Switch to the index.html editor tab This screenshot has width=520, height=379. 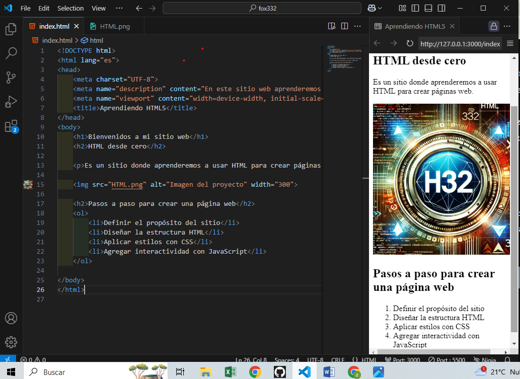(54, 26)
